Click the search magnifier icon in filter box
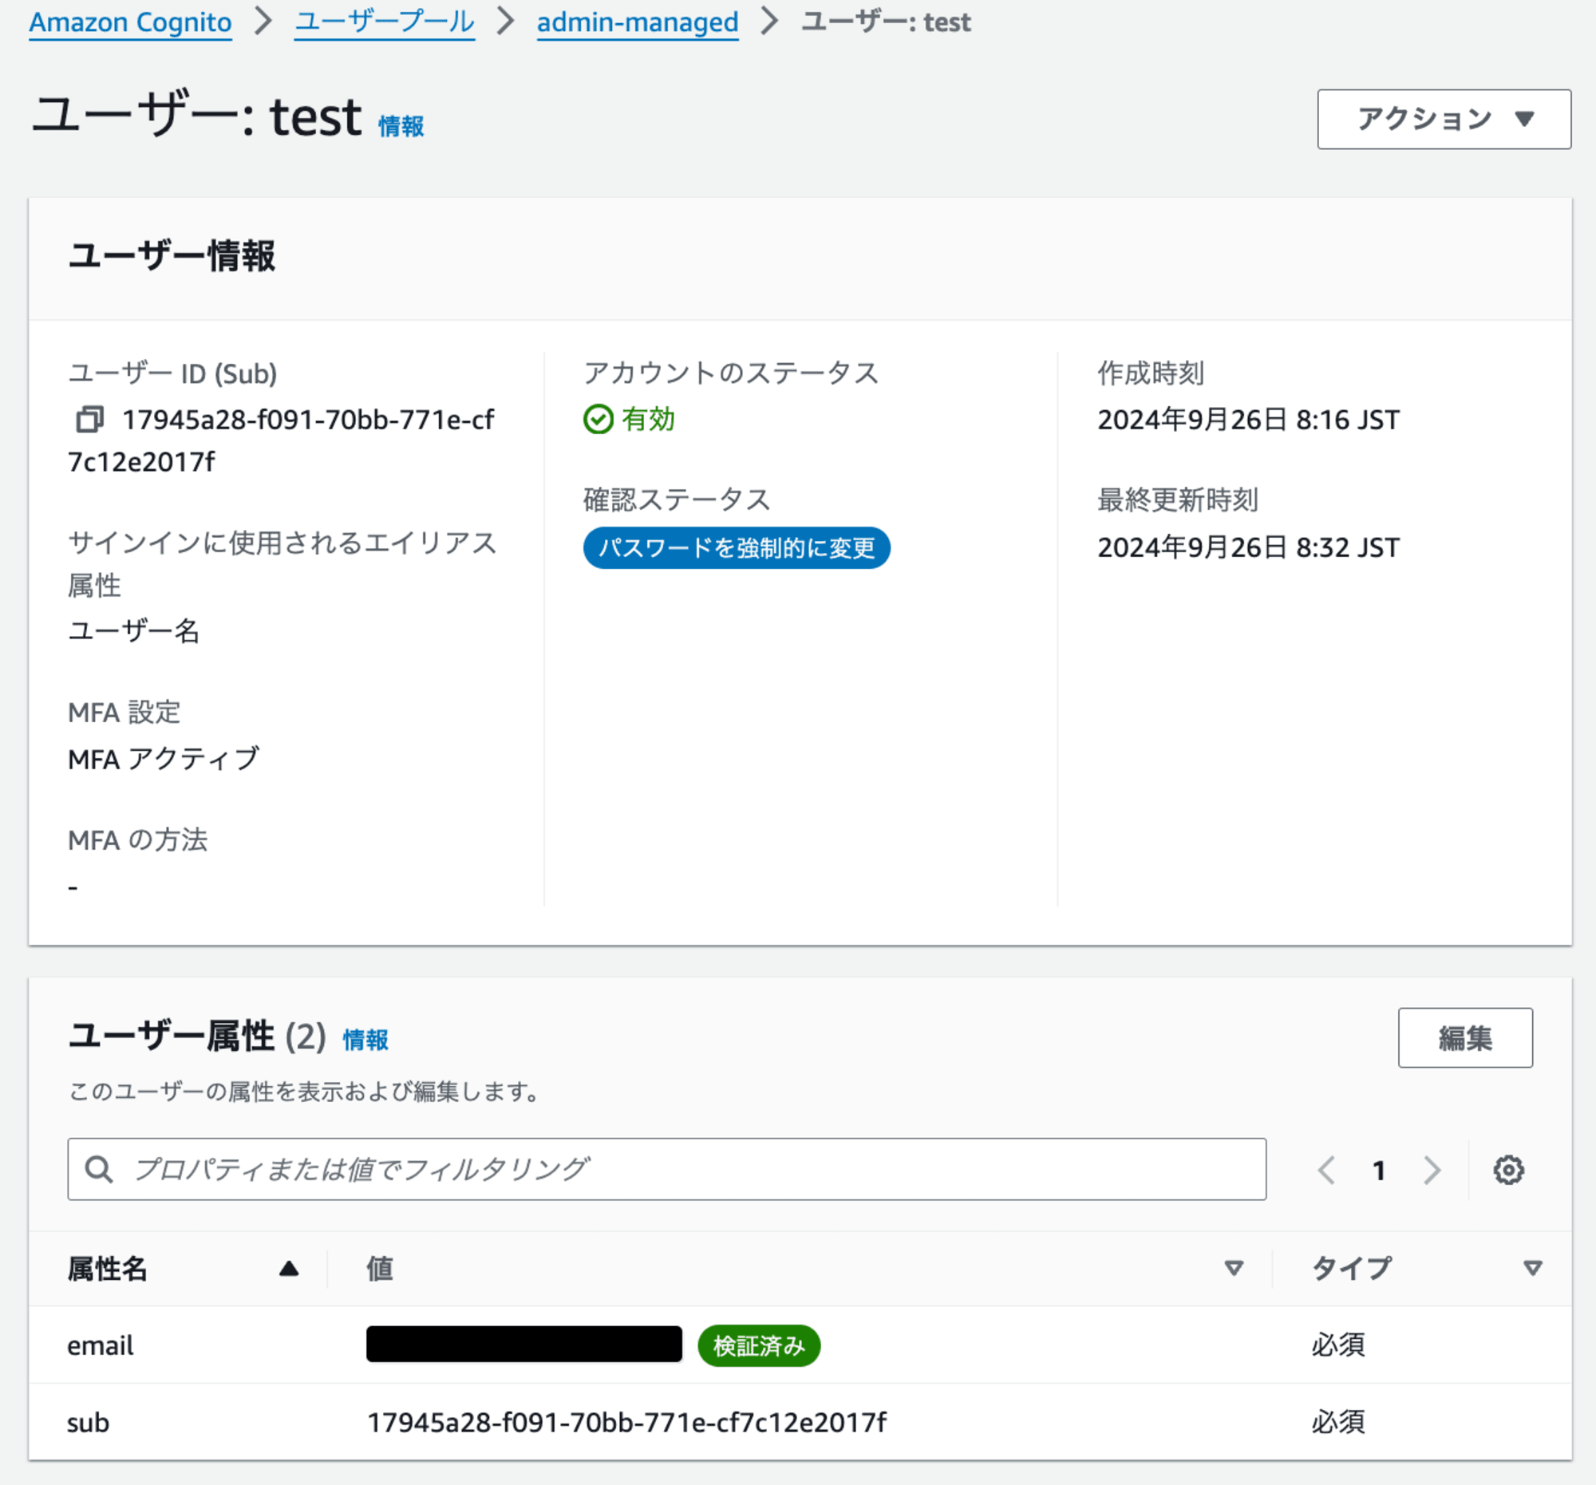This screenshot has width=1596, height=1485. click(x=99, y=1170)
